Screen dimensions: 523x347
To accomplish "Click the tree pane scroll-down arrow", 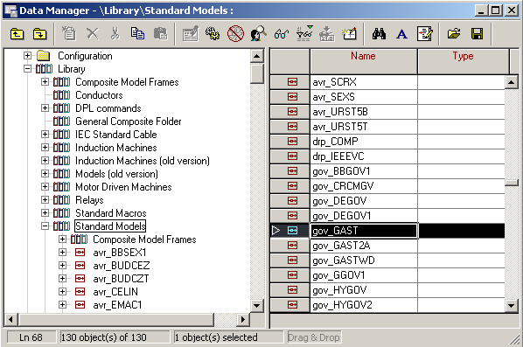I will (256, 306).
